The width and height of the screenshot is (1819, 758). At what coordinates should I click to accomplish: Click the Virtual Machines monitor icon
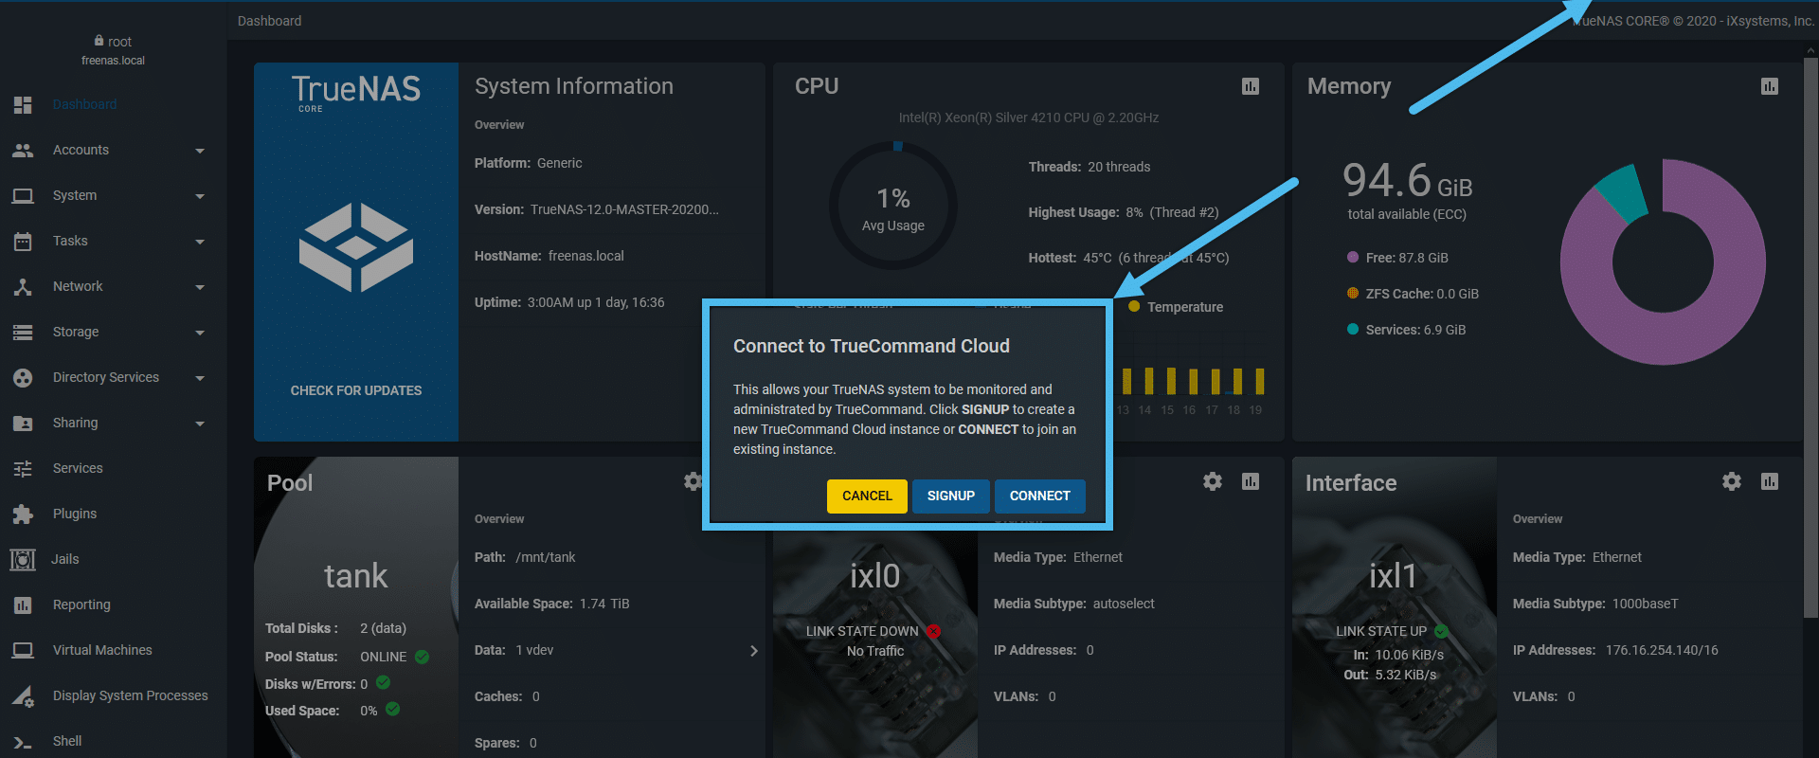(23, 650)
